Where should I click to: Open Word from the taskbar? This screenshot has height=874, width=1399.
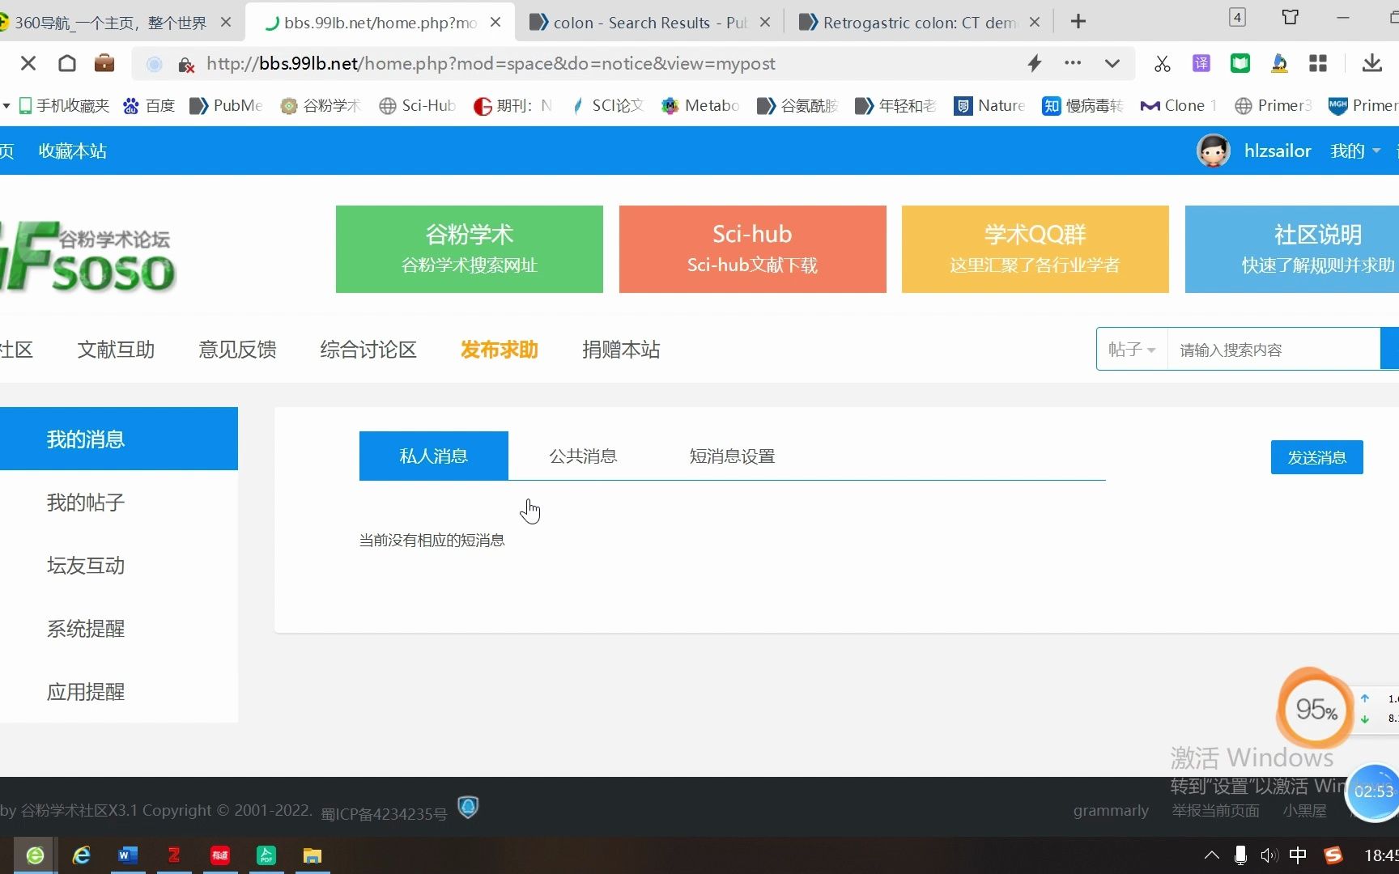pos(128,855)
